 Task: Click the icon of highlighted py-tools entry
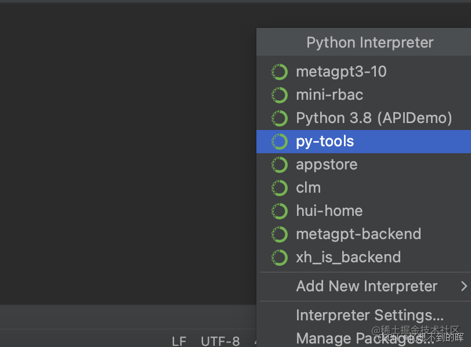(x=280, y=142)
